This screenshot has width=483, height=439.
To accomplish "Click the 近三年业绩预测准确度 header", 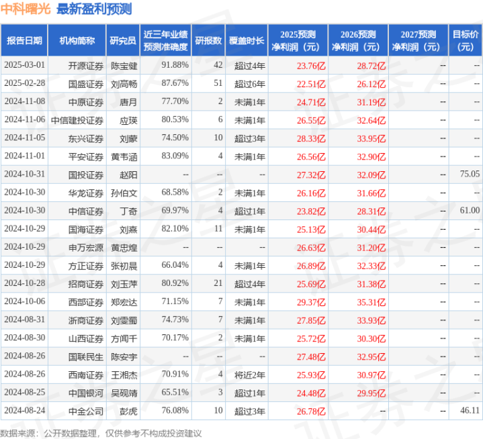I will click(x=166, y=41).
